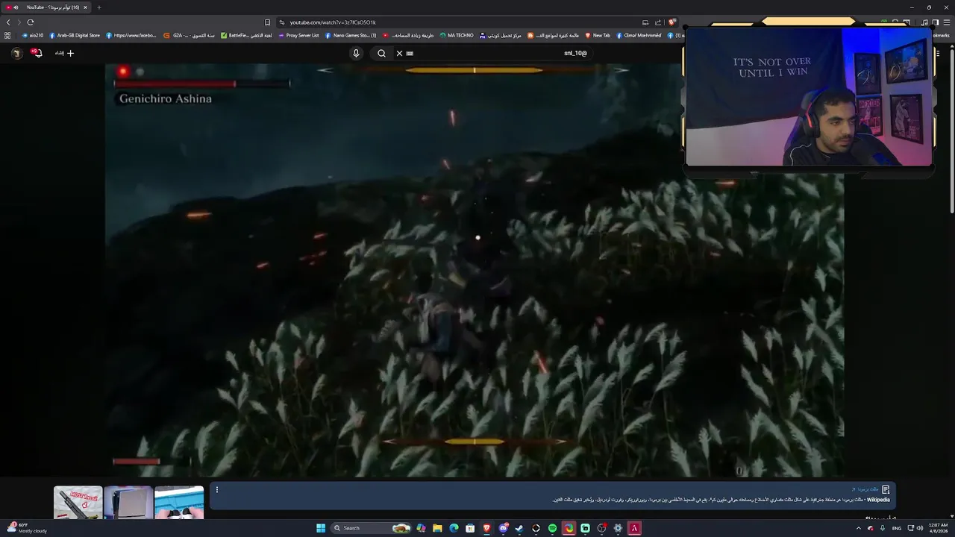955x537 pixels.
Task: Open the aio210 bookmark
Action: [33, 35]
